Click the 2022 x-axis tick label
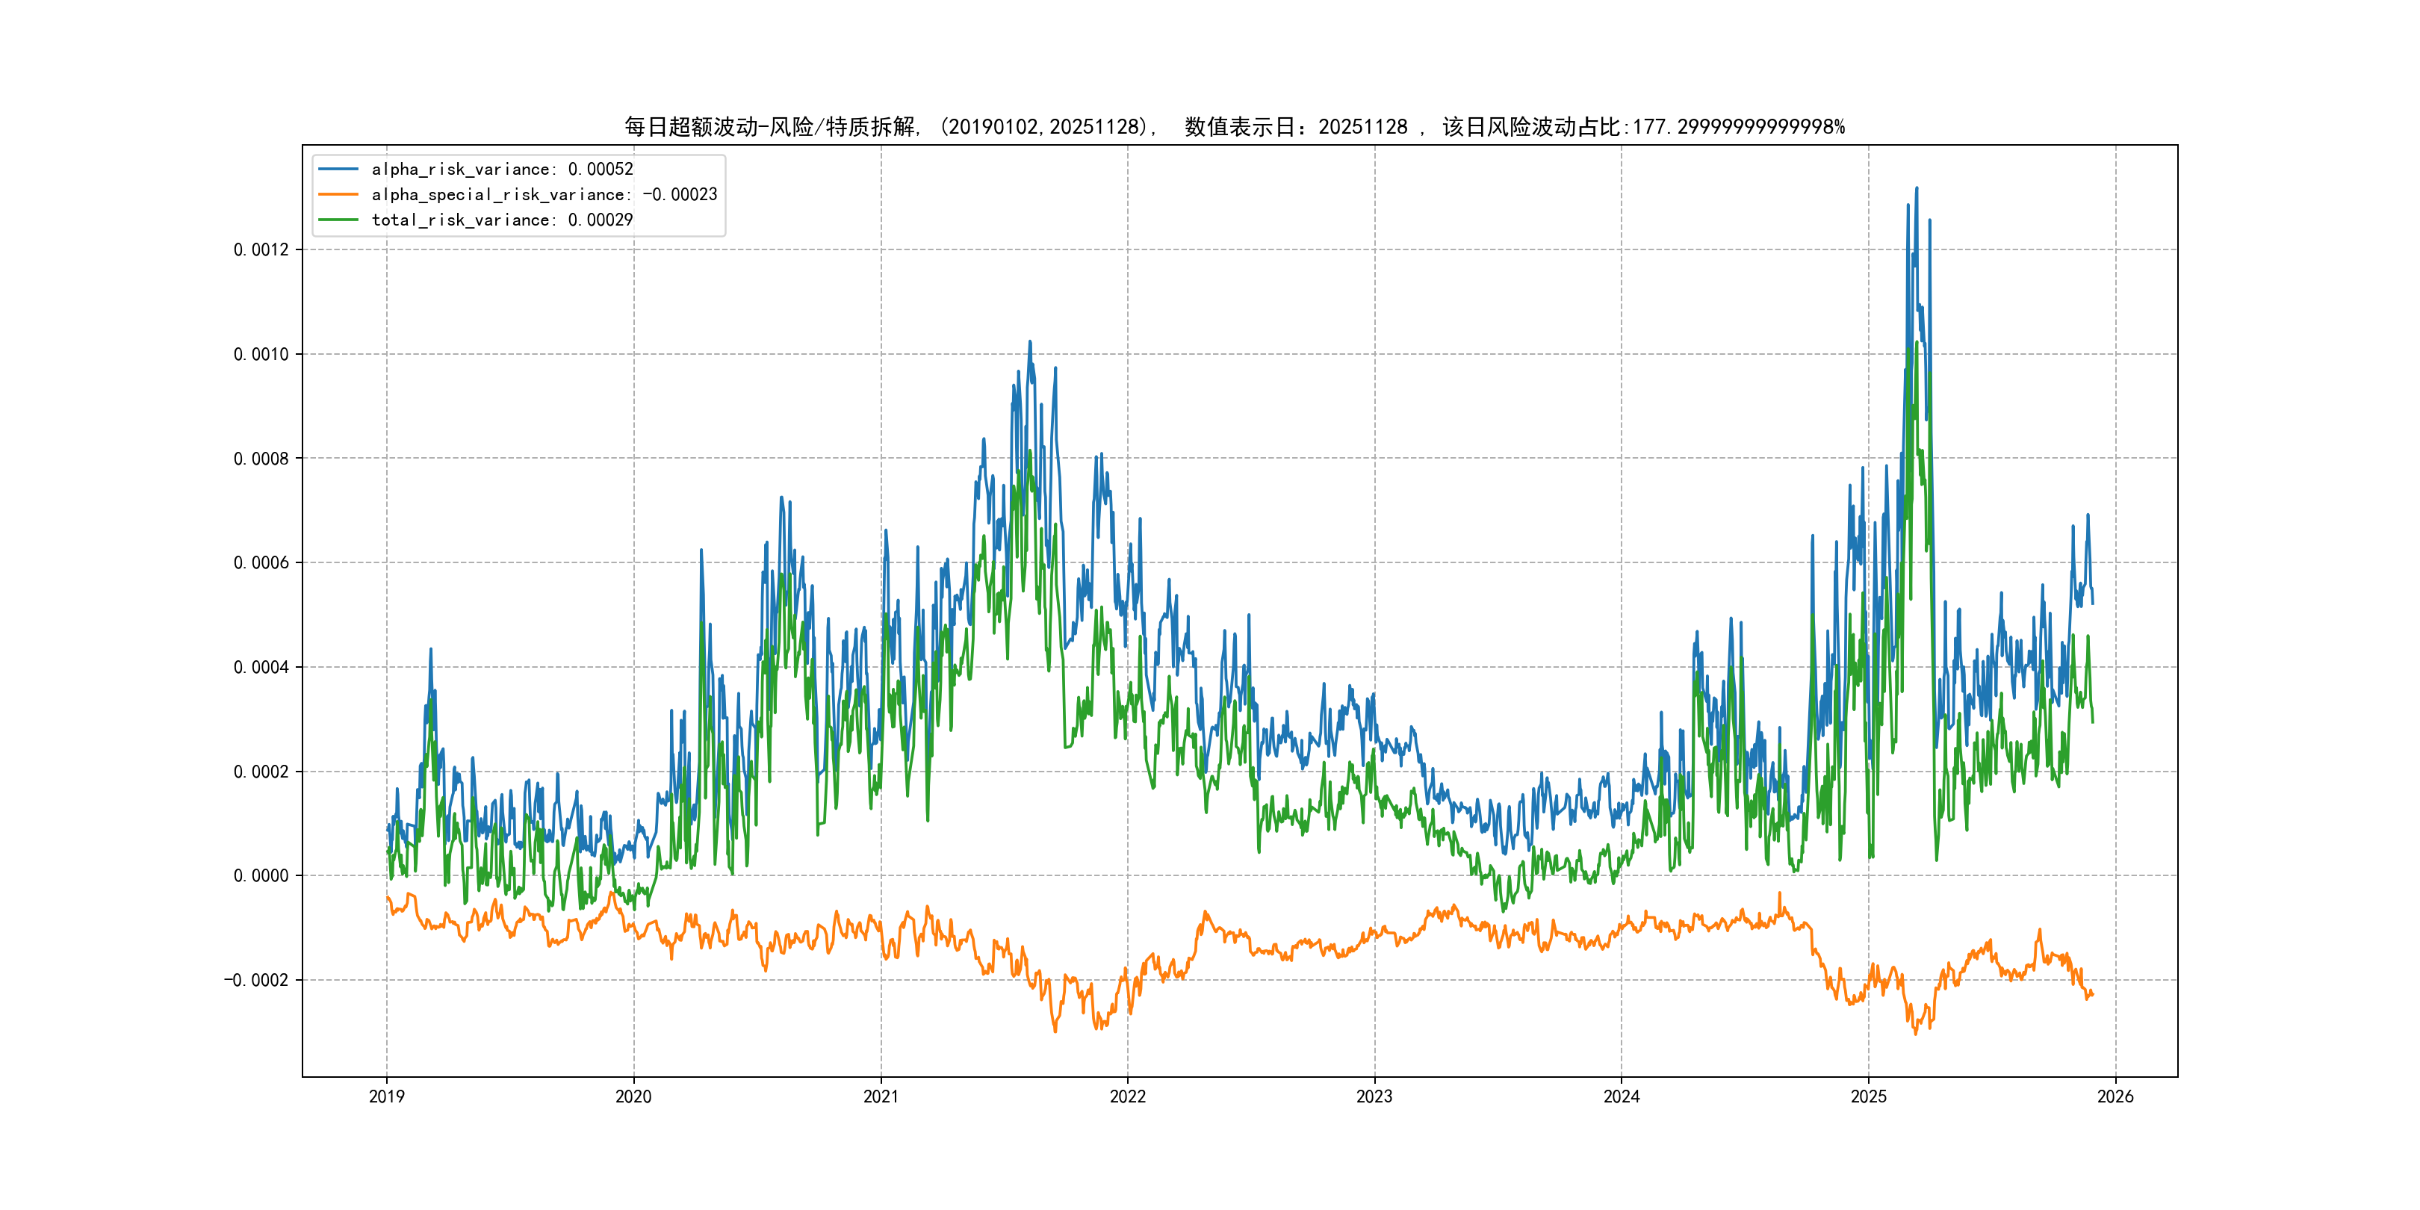The width and height of the screenshot is (2420, 1210). pyautogui.click(x=1127, y=1096)
